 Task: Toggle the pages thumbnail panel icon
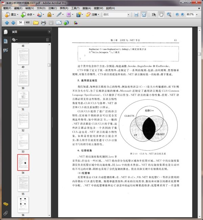5,32
